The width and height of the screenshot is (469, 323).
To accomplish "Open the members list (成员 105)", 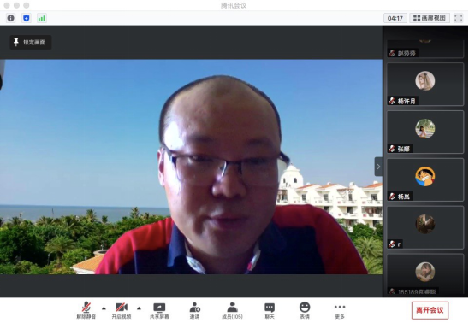I will click(232, 311).
